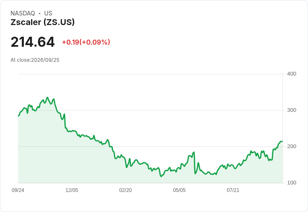Click the US market label
This screenshot has width=308, height=212.
(x=48, y=13)
